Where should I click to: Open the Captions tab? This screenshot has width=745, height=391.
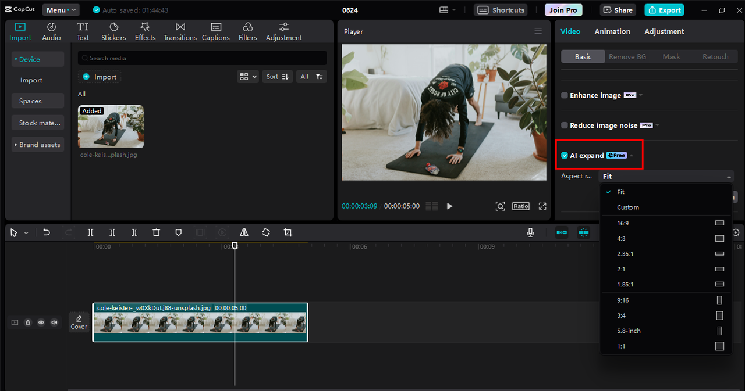pos(216,31)
